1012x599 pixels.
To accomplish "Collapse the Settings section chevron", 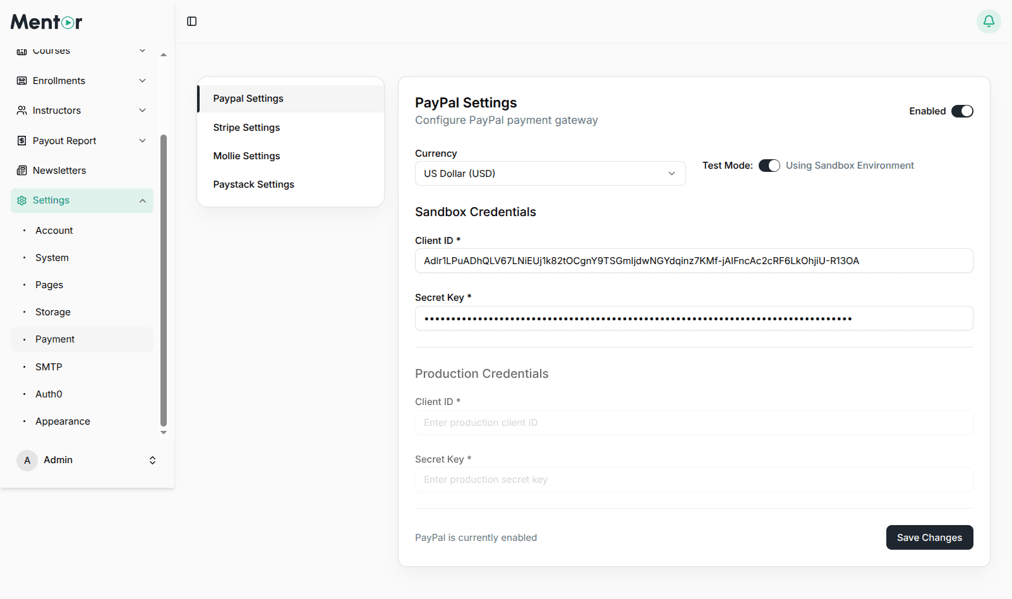I will click(143, 200).
